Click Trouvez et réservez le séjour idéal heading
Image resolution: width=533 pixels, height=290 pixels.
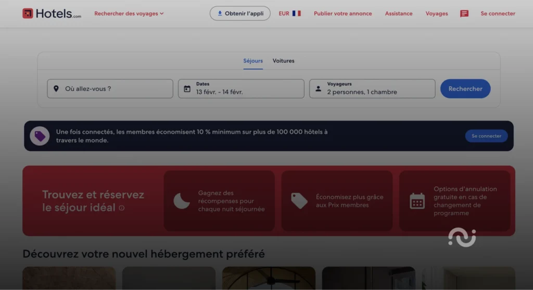point(93,201)
